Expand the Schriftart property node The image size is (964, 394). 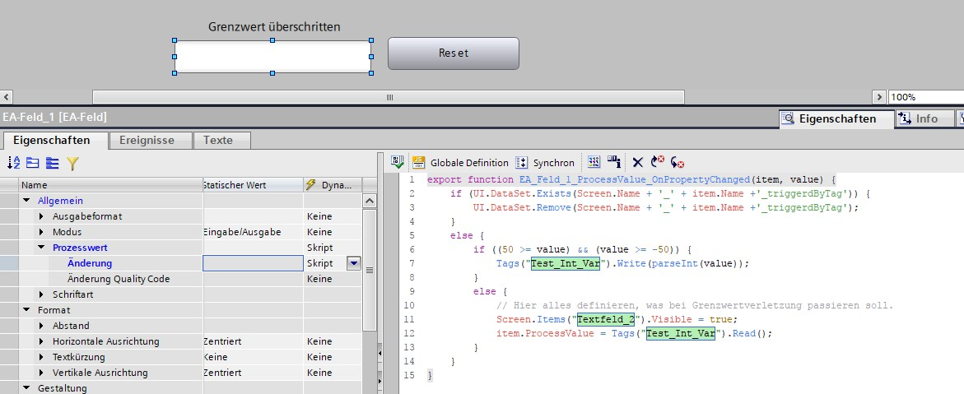pos(42,294)
